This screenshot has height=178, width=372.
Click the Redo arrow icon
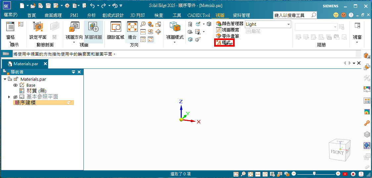104,5
